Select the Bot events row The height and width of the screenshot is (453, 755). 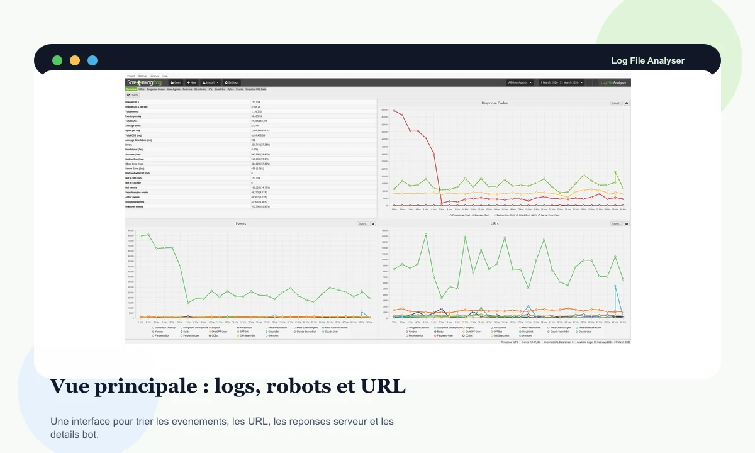[x=250, y=187]
